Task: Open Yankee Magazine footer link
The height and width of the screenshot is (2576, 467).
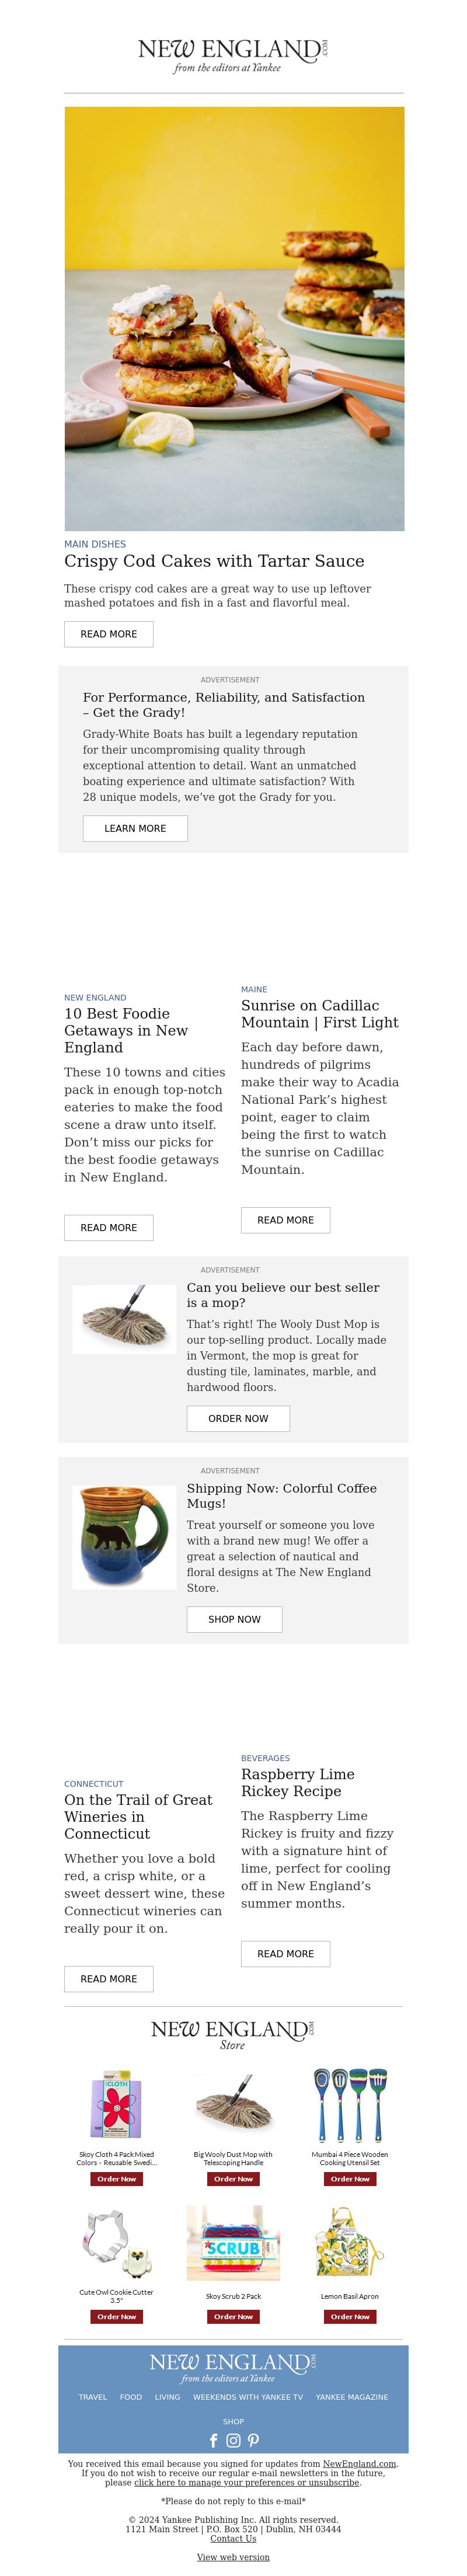Action: [x=352, y=2397]
